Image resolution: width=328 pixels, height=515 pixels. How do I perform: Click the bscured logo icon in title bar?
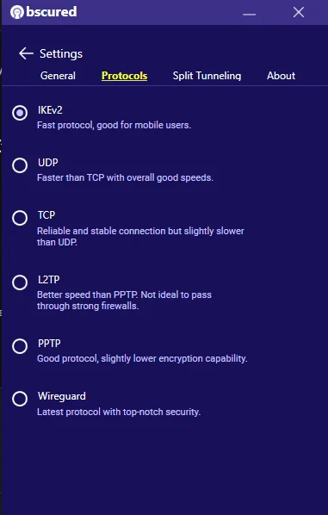pyautogui.click(x=17, y=12)
